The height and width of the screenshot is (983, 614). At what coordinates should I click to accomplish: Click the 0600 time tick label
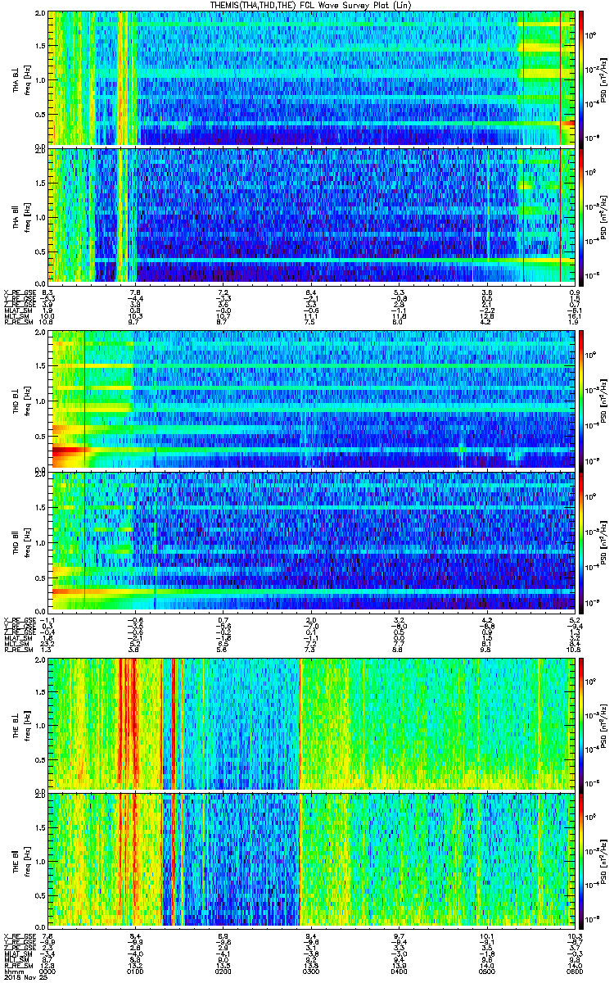(x=574, y=972)
